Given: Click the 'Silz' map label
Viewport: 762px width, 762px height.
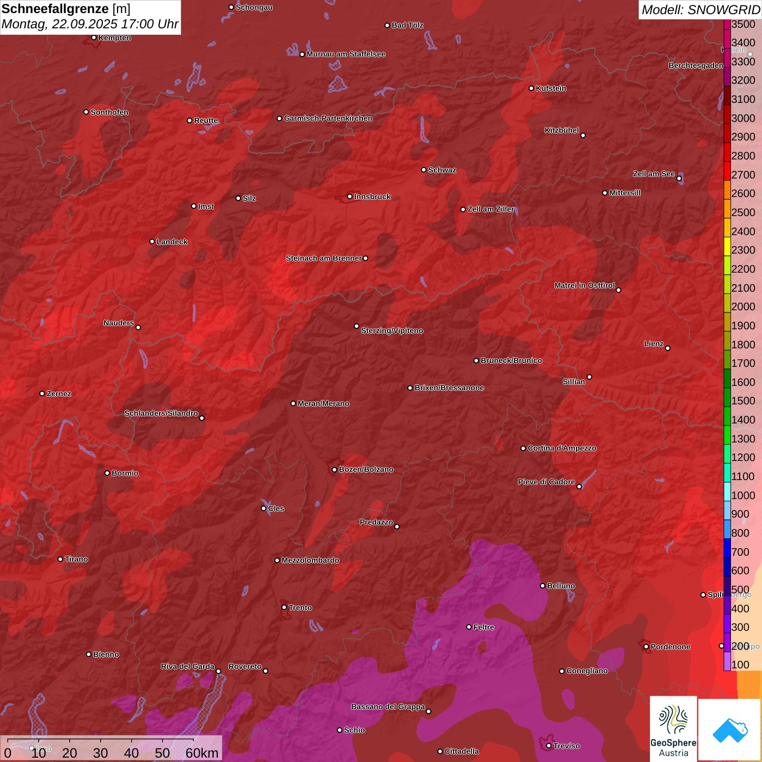Looking at the screenshot, I should click(249, 199).
